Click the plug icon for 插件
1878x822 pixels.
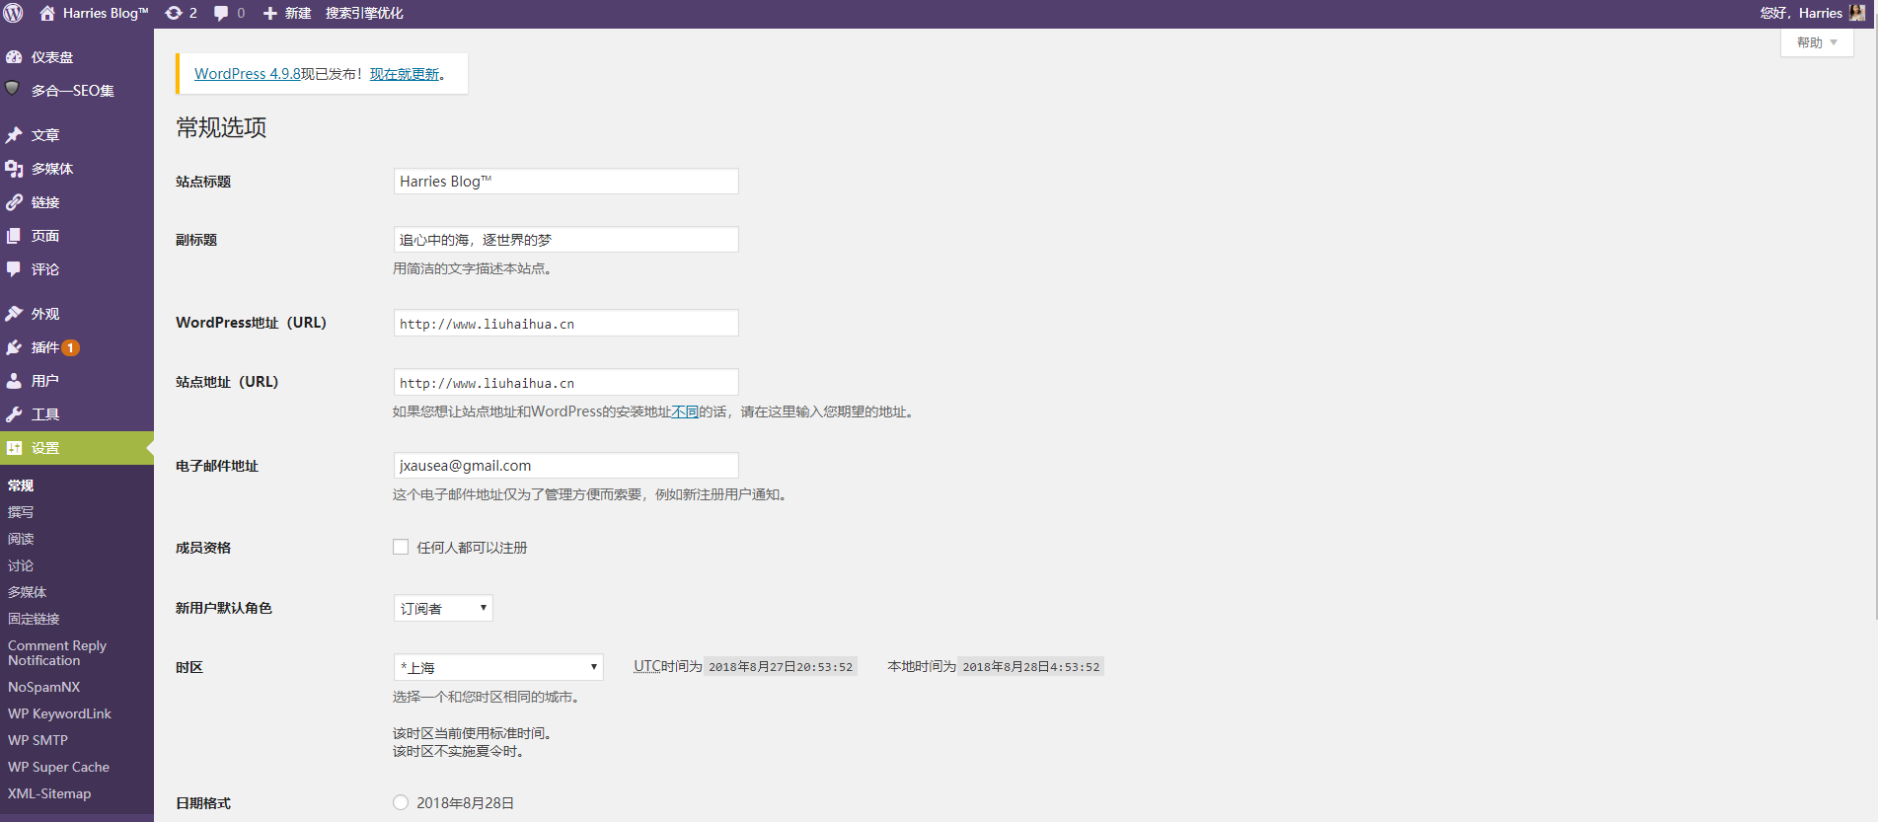pos(14,347)
